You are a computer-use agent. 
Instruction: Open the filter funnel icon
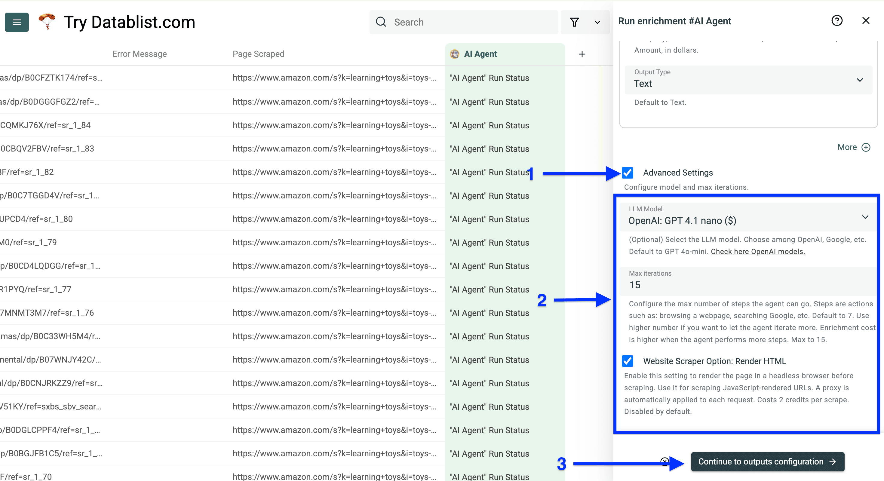click(575, 22)
